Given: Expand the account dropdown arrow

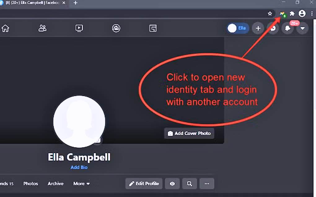Looking at the screenshot, I should (x=302, y=28).
